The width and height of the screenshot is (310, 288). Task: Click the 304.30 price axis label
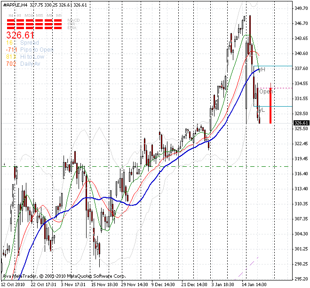coord(301,234)
